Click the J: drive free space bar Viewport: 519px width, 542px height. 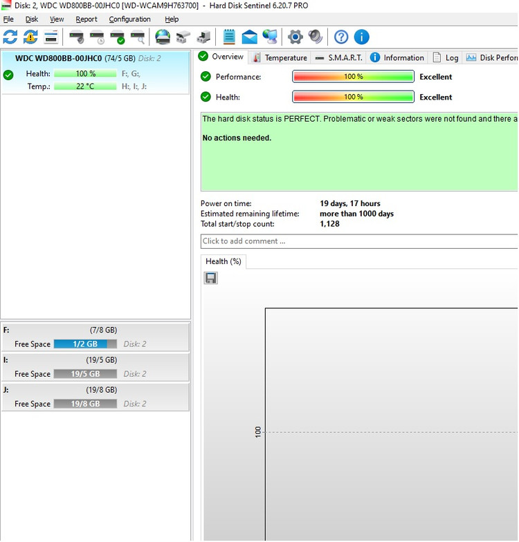pyautogui.click(x=86, y=404)
